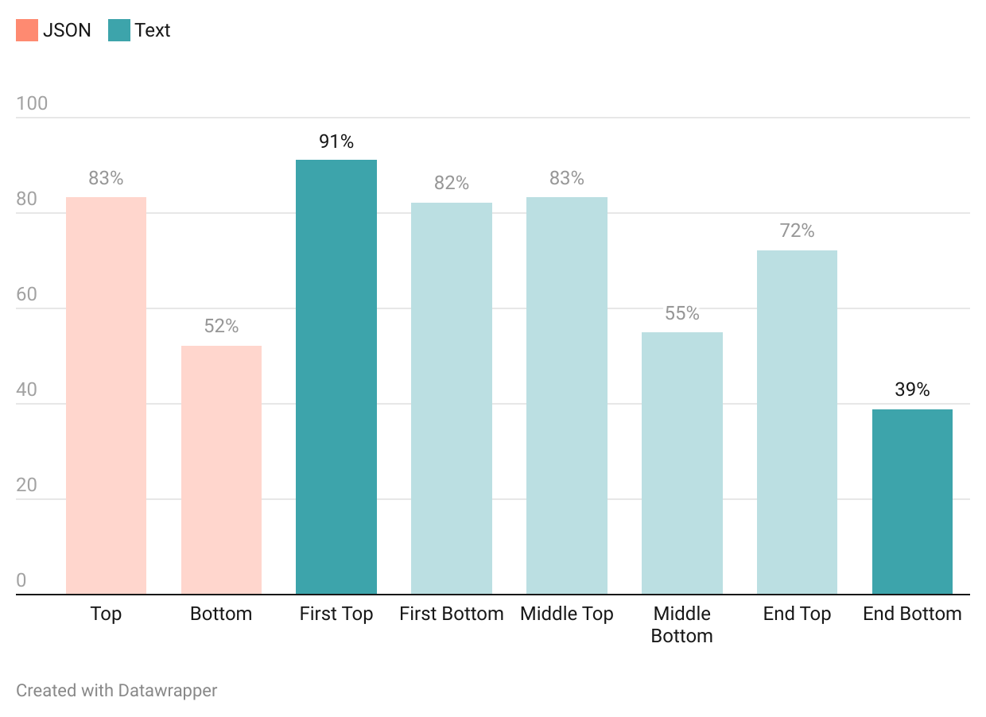Image resolution: width=986 pixels, height=717 pixels.
Task: Select the Middle Bottom bar at 55%
Action: 682,463
